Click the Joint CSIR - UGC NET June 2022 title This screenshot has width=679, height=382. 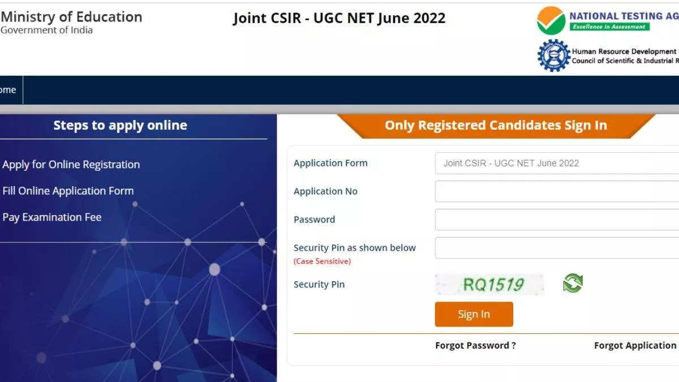tap(339, 18)
